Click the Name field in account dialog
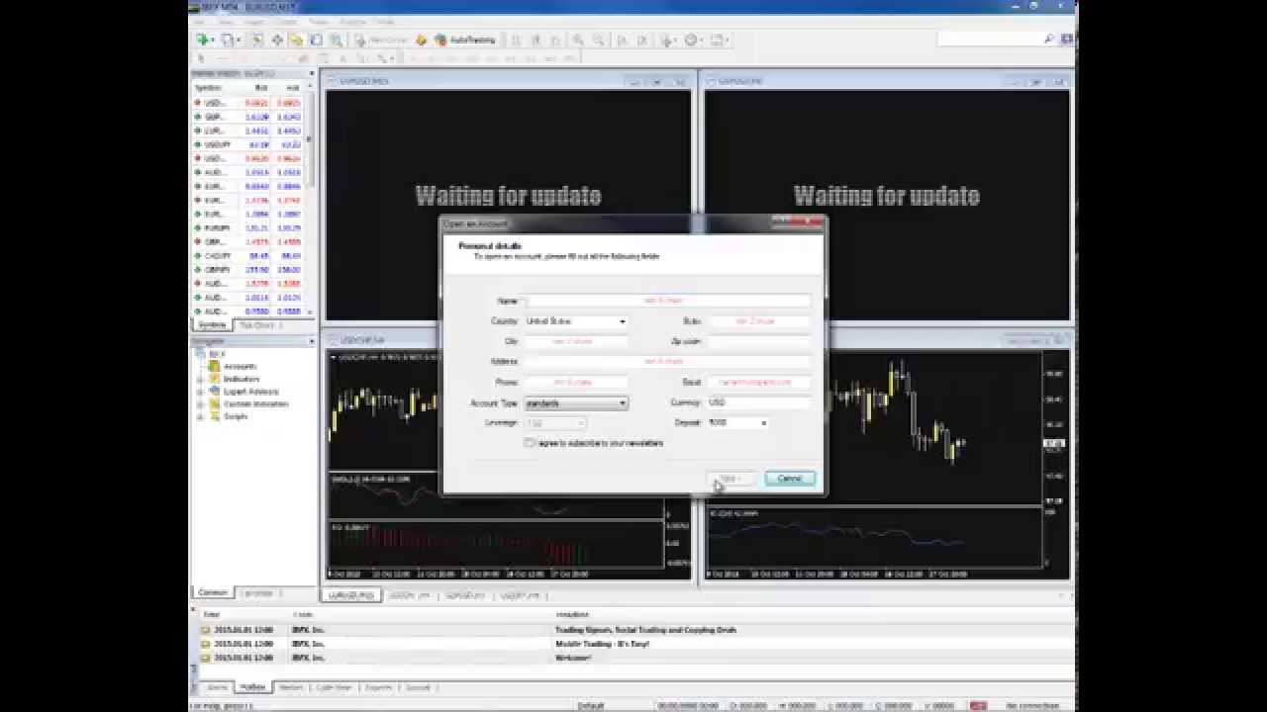Image resolution: width=1267 pixels, height=712 pixels. coord(668,301)
